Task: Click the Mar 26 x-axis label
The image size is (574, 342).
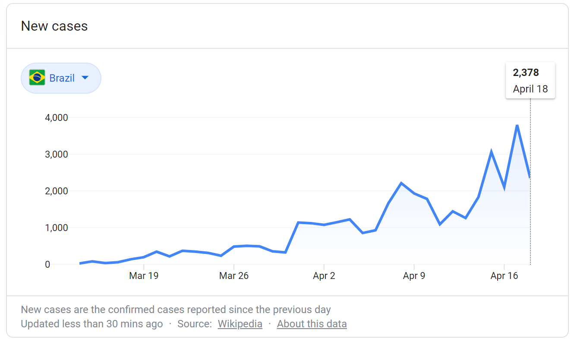Action: coord(233,276)
